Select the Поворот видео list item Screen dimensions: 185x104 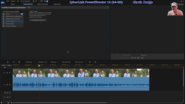(x=14, y=24)
